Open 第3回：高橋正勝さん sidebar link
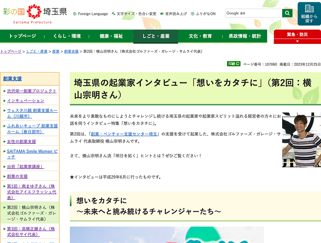The image size is (321, 243). pos(31,231)
